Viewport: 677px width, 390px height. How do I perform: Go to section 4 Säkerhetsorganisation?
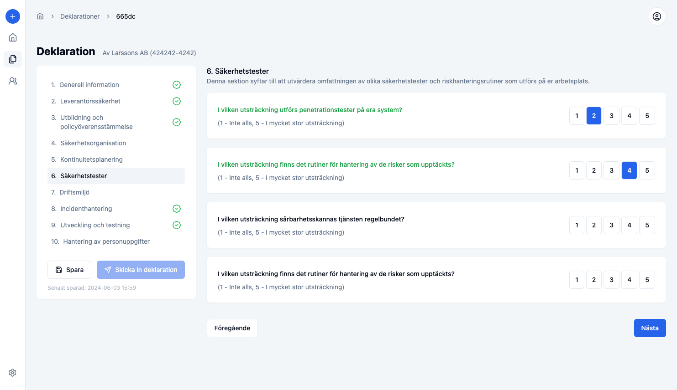93,143
